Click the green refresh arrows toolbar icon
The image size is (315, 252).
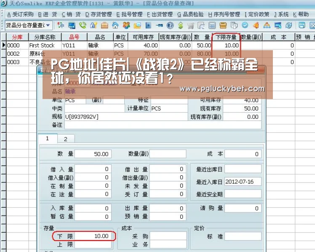289,25
